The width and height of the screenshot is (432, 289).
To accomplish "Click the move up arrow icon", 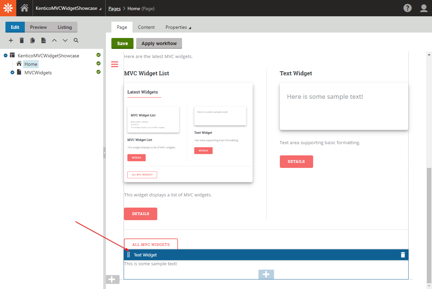I will tap(54, 40).
